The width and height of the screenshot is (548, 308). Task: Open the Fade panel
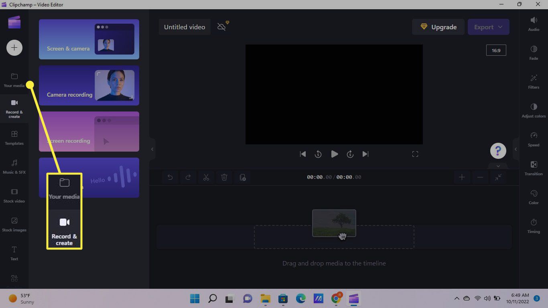click(x=534, y=53)
